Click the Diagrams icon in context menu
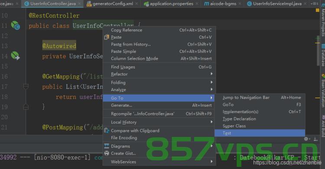Viewport: 325px width, 169px height. coord(107,146)
